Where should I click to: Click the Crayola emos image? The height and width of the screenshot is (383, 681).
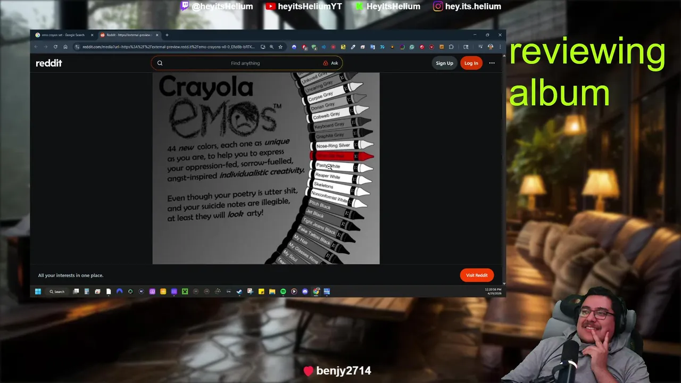(x=266, y=168)
